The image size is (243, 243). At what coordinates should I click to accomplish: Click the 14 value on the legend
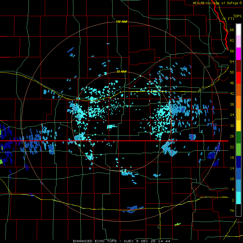click(232, 168)
